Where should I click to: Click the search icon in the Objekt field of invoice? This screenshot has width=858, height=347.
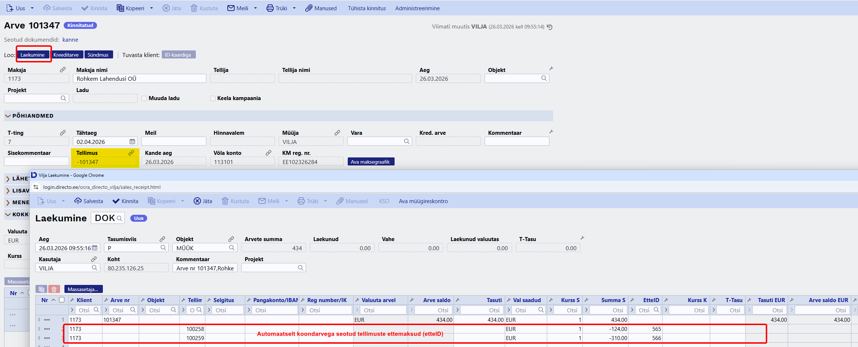pos(544,78)
